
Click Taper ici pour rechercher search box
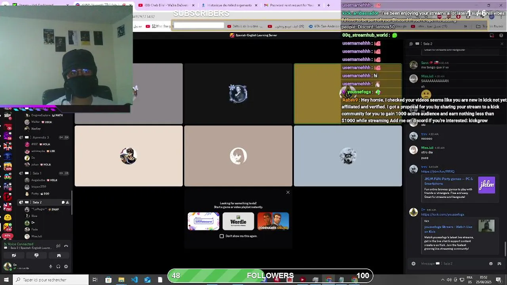51,280
